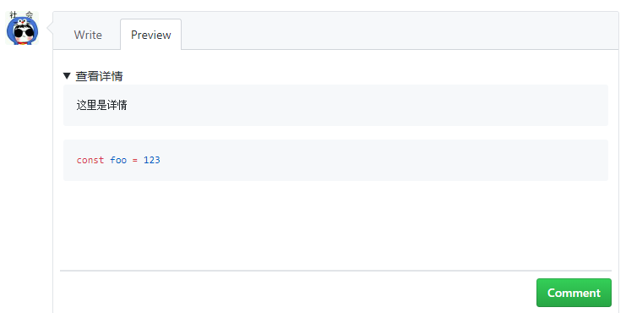Click the empty tab bar right of Preview
This screenshot has height=313, width=626.
coord(400,30)
